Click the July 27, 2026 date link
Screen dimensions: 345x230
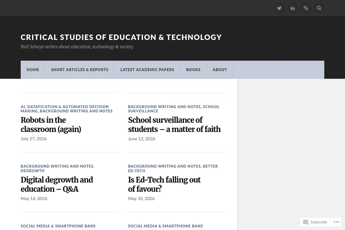point(34,139)
